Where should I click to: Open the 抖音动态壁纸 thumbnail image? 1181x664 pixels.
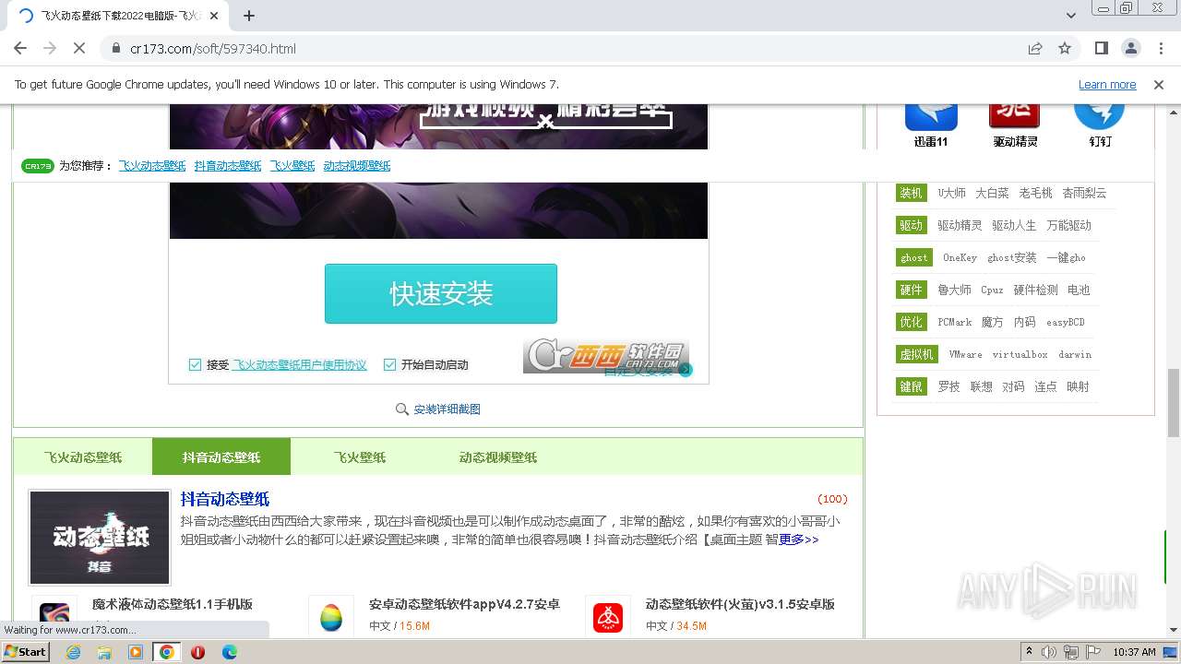(100, 537)
